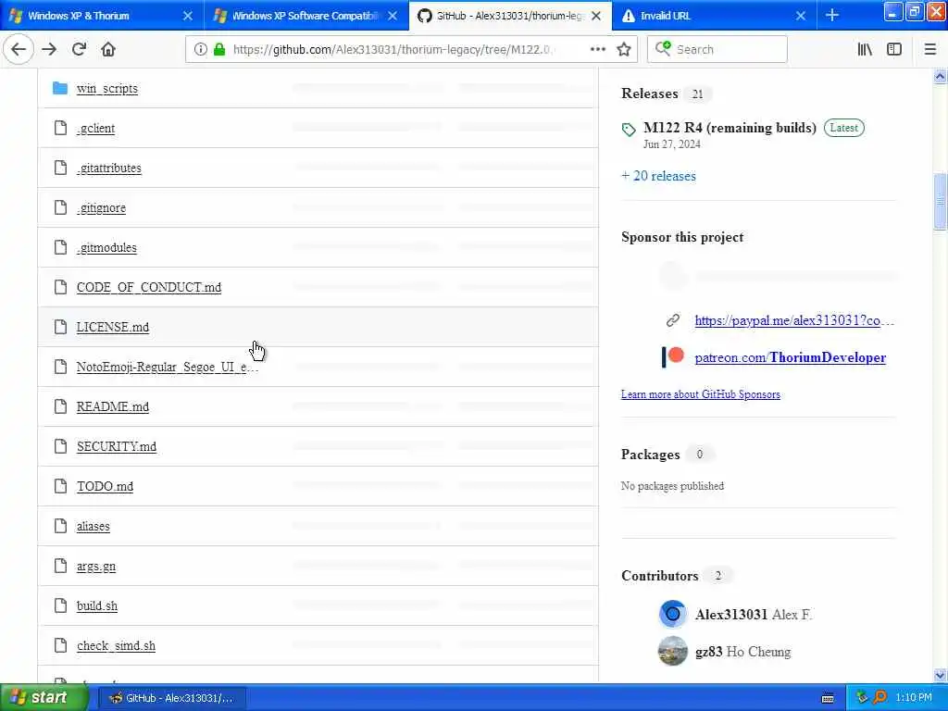This screenshot has width=948, height=711.
Task: Click the green secure connection padlock
Action: tap(219, 50)
